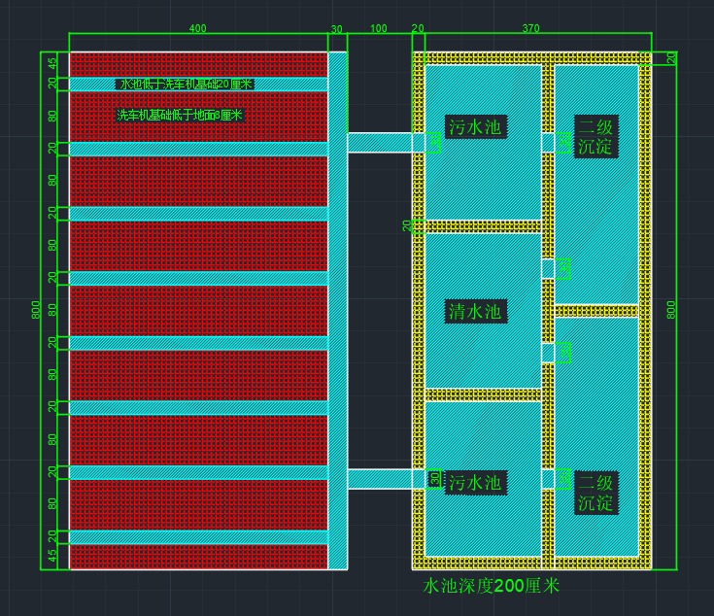Select the 30 dimension text above the channel
The image size is (714, 616).
(x=336, y=29)
